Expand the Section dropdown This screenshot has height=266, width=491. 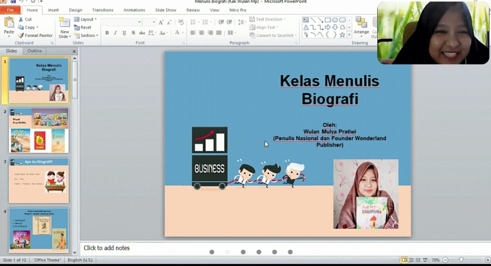click(x=86, y=35)
